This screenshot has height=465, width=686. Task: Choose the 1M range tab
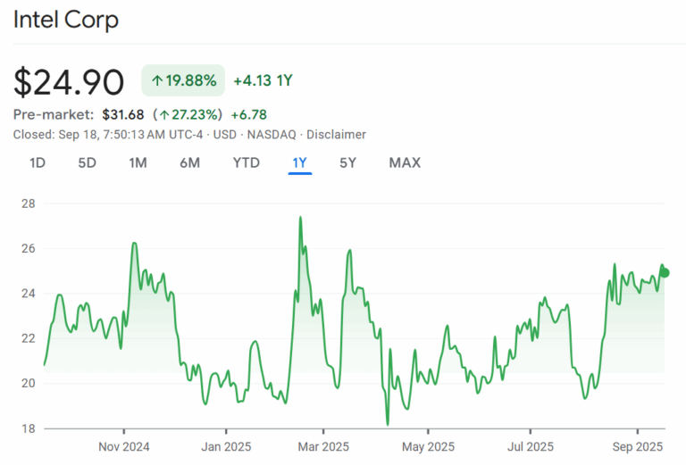tap(138, 163)
